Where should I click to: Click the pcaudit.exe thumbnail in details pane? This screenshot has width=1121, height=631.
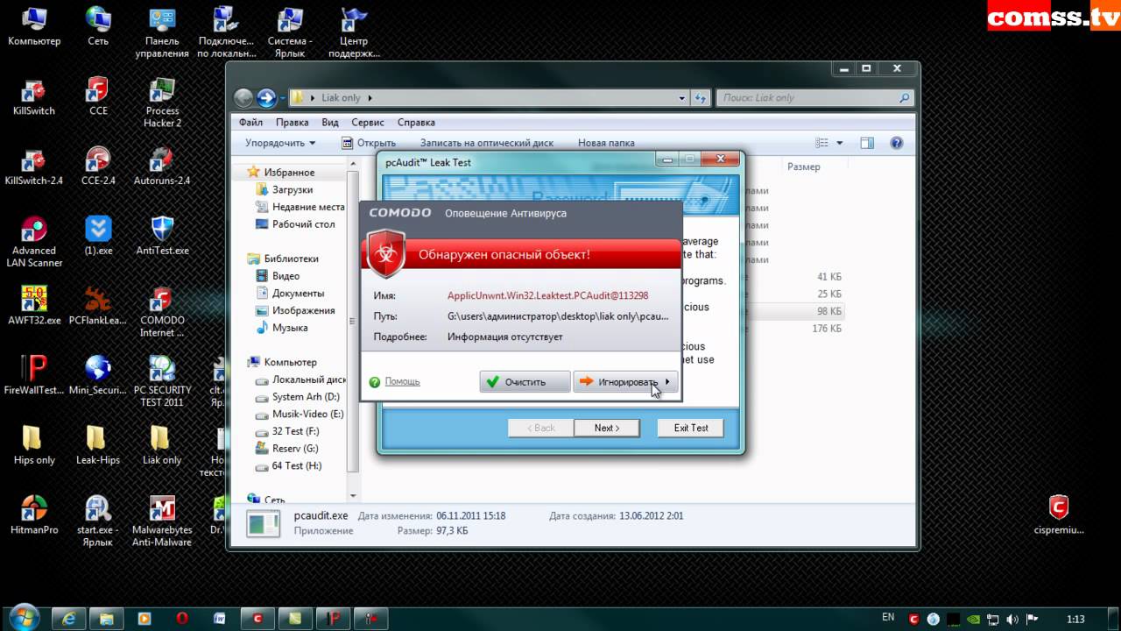click(x=263, y=523)
